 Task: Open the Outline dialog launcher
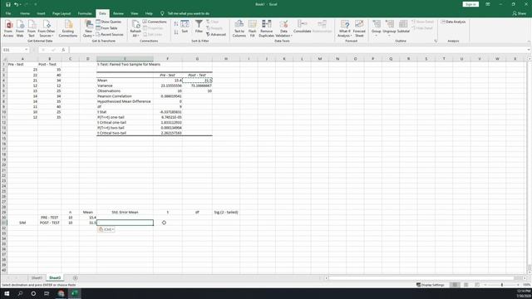[x=436, y=41]
